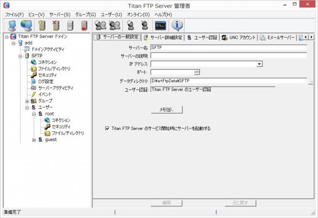Click the 元に戻す button
Image resolution: width=318 pixels, height=218 pixels.
240,203
